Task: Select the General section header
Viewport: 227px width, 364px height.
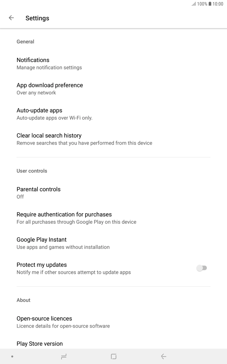Action: click(x=25, y=41)
